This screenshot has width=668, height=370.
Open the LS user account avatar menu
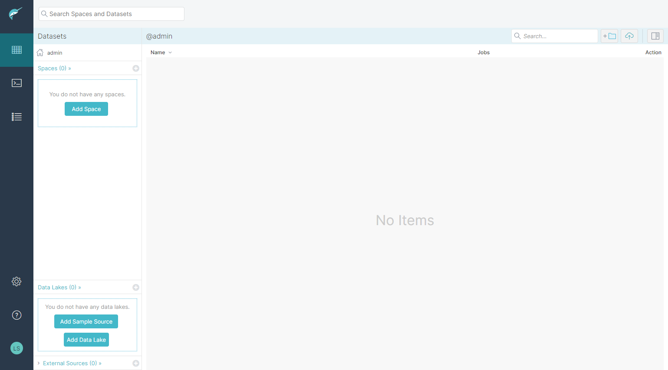[16, 348]
